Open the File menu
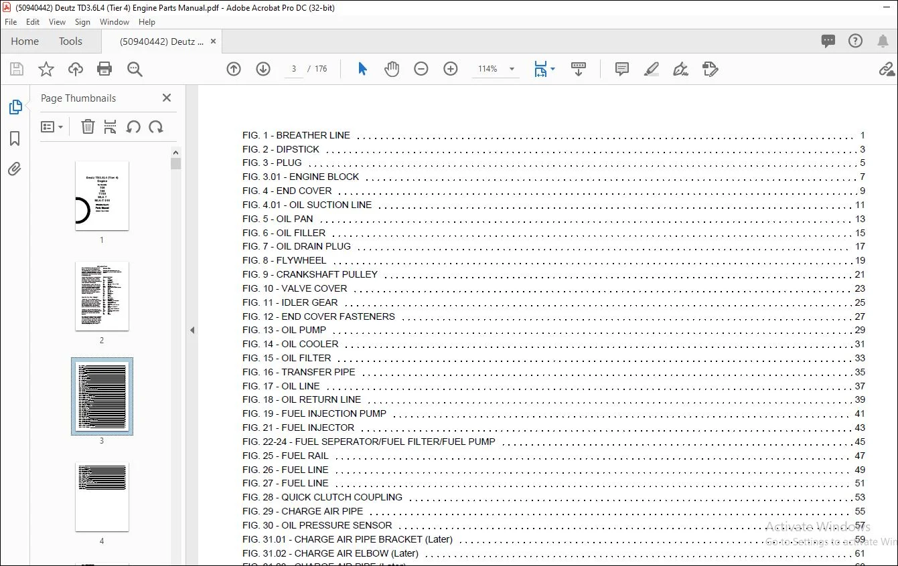The height and width of the screenshot is (566, 898). (x=11, y=22)
